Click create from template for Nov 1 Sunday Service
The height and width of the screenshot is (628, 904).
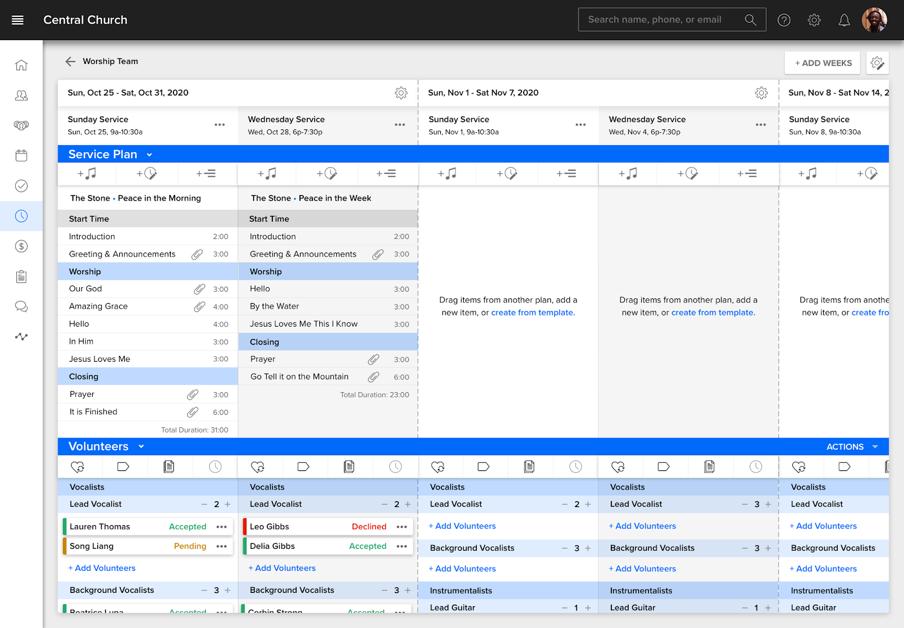point(532,312)
